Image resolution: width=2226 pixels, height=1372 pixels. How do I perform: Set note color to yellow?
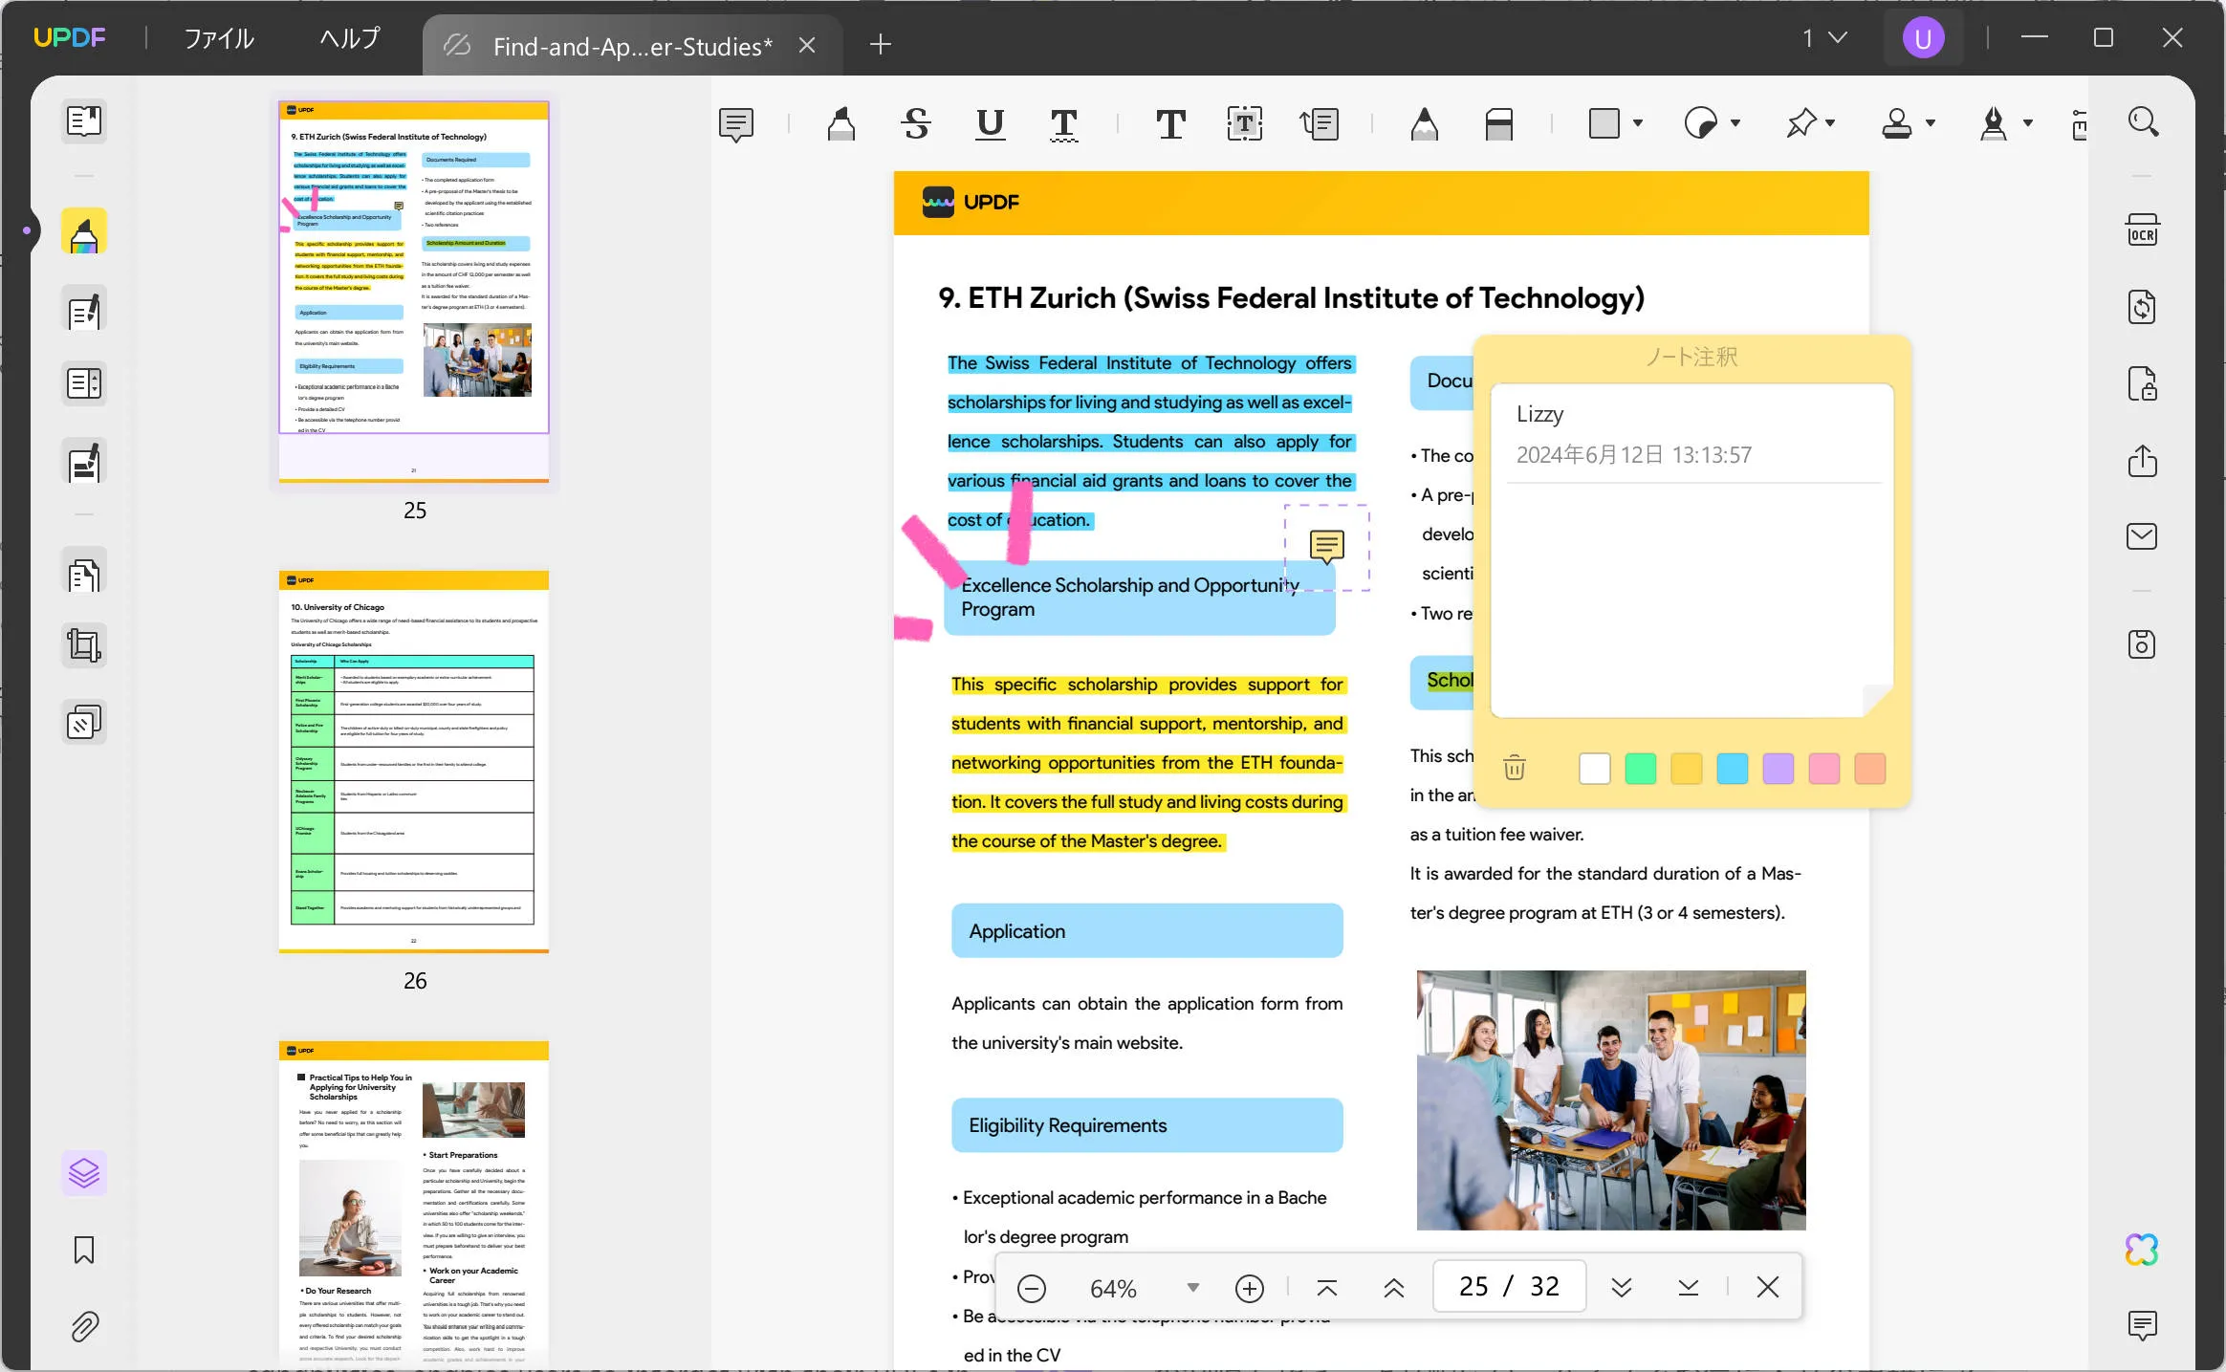click(1687, 769)
